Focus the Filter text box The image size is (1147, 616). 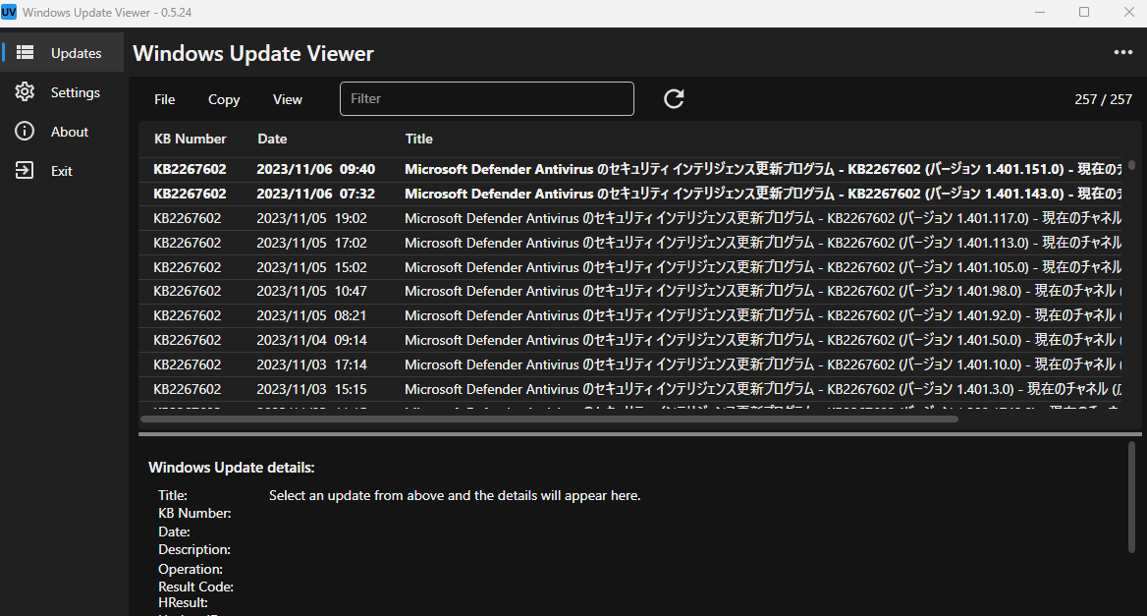click(486, 99)
